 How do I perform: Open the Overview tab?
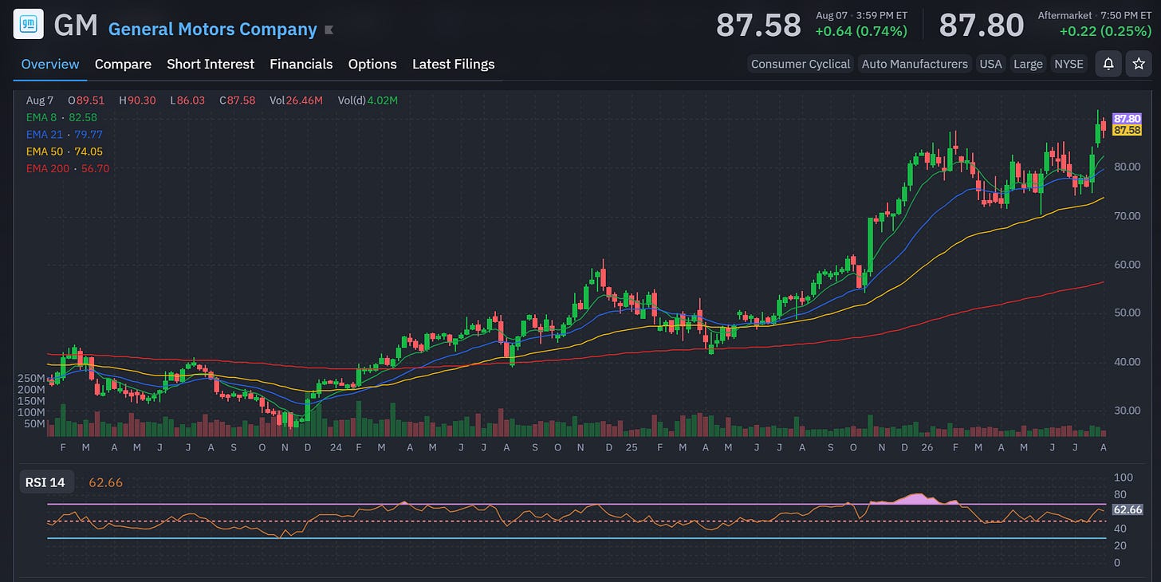click(x=50, y=64)
